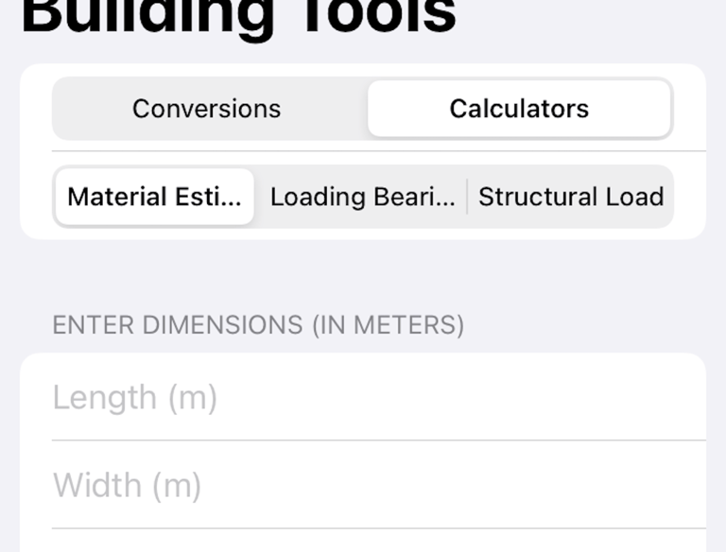
Task: Tap the Building Tools page title
Action: click(238, 16)
